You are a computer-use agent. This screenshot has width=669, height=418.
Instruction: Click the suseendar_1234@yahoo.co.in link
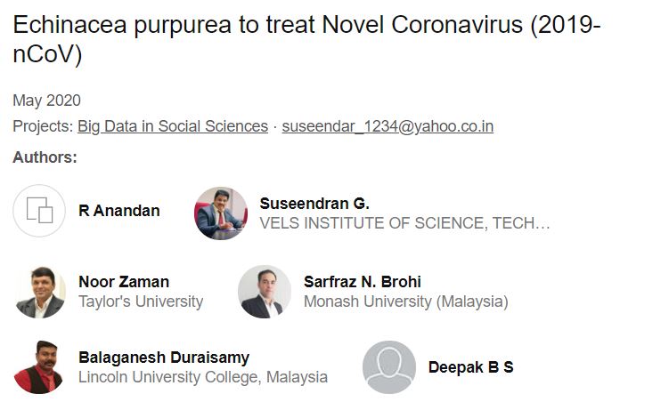pos(388,126)
